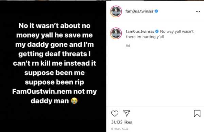This screenshot has width=204, height=132.
Task: Open fam0us.twinsss username in post header
Action: coord(139,11)
